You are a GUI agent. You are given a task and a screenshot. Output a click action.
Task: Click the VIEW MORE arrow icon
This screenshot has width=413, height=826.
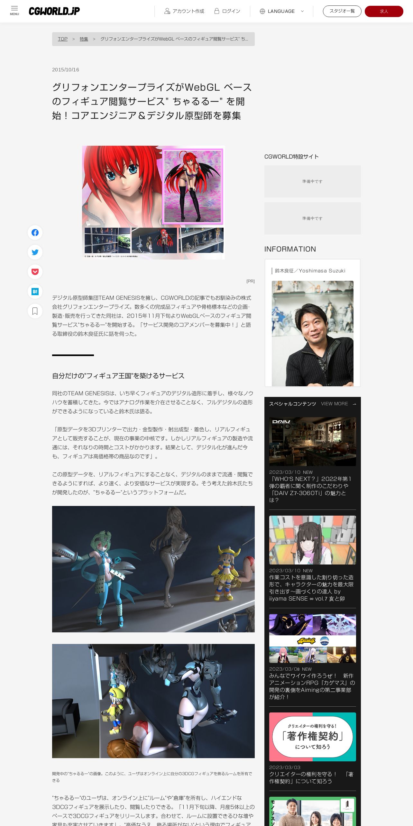354,404
